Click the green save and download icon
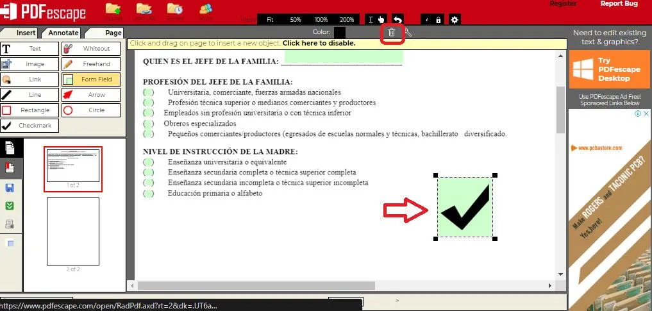The image size is (652, 311). click(x=9, y=206)
